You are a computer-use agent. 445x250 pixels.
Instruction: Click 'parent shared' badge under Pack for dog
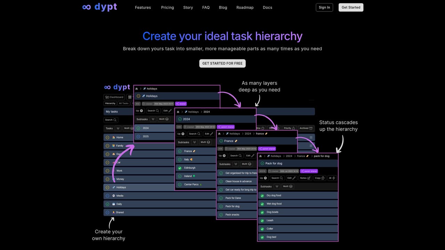(x=309, y=171)
